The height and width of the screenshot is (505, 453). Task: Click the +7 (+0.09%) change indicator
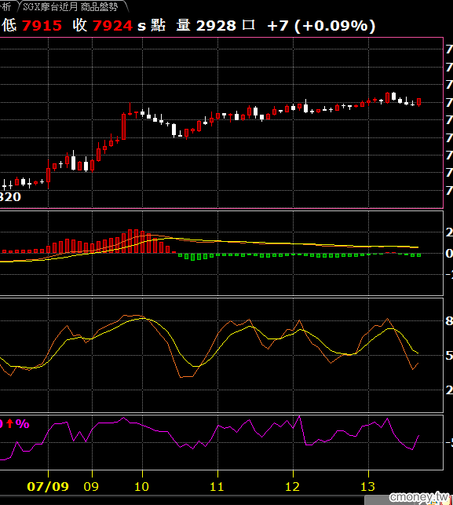[x=321, y=26]
